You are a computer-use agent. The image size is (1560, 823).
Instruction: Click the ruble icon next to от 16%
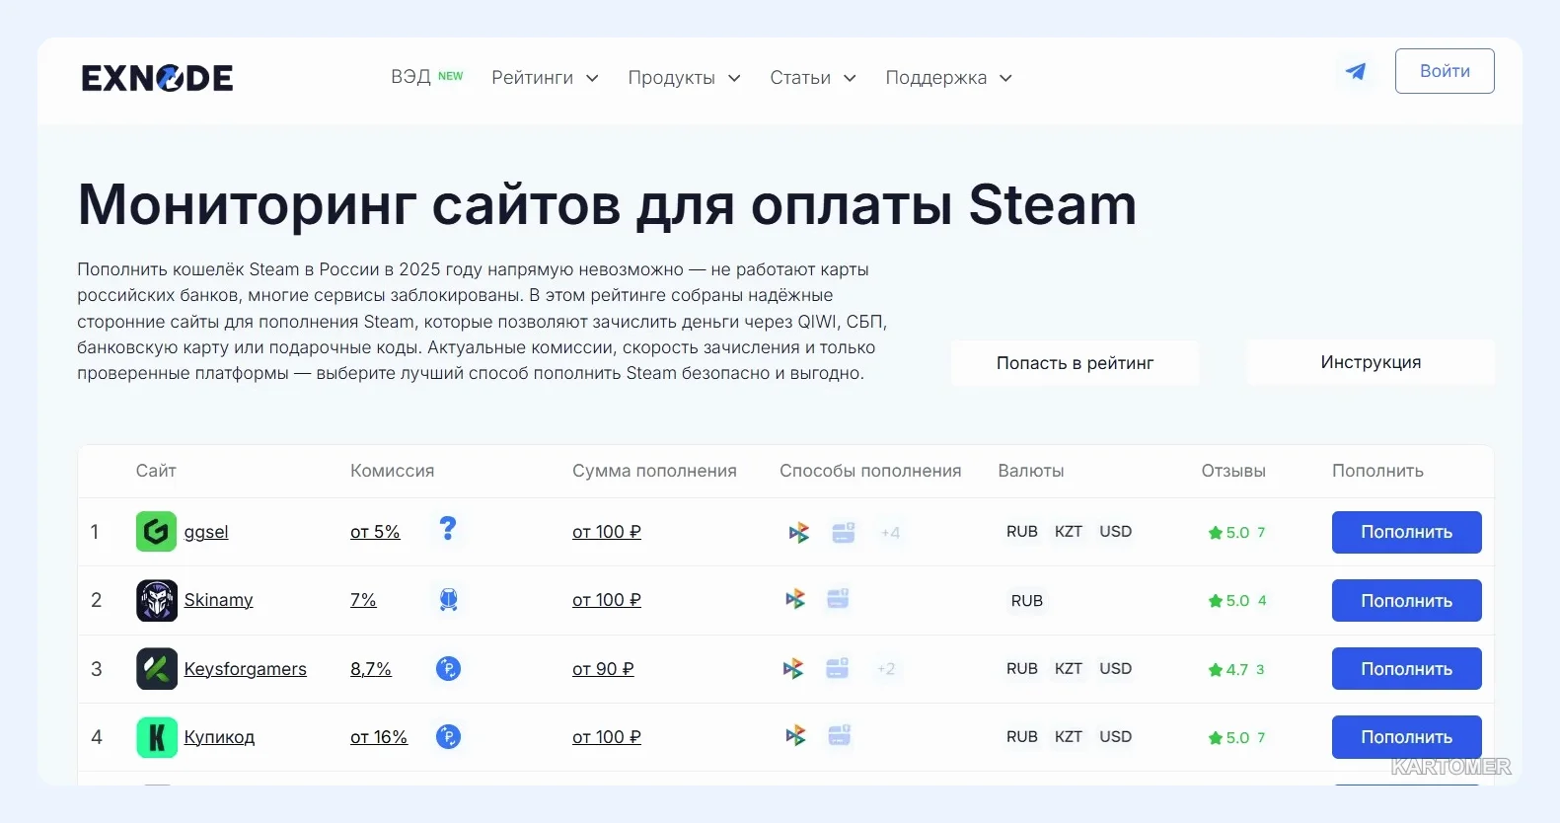[448, 736]
